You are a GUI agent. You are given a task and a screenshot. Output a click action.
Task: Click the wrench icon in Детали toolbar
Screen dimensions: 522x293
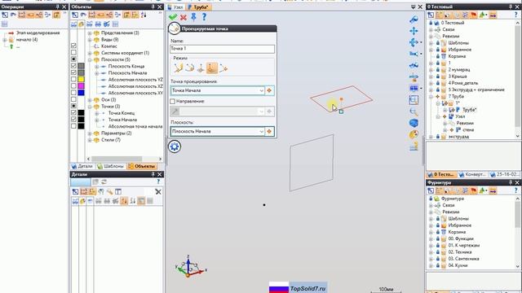pyautogui.click(x=109, y=192)
